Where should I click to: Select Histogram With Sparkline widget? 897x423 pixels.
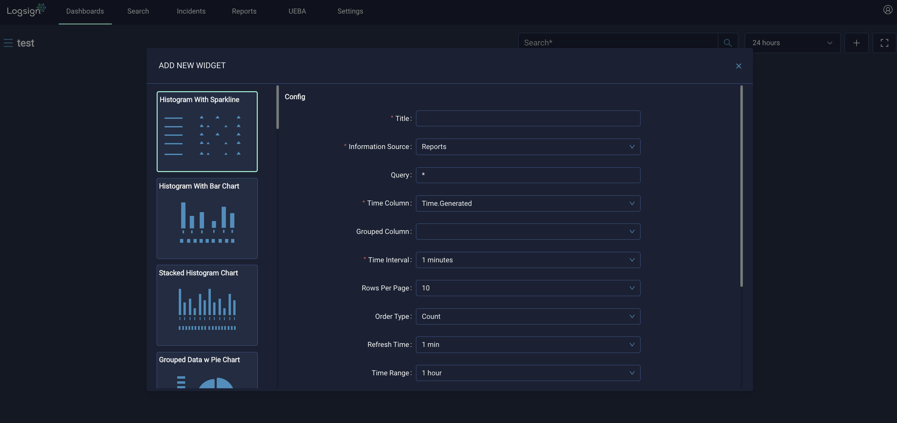207,132
